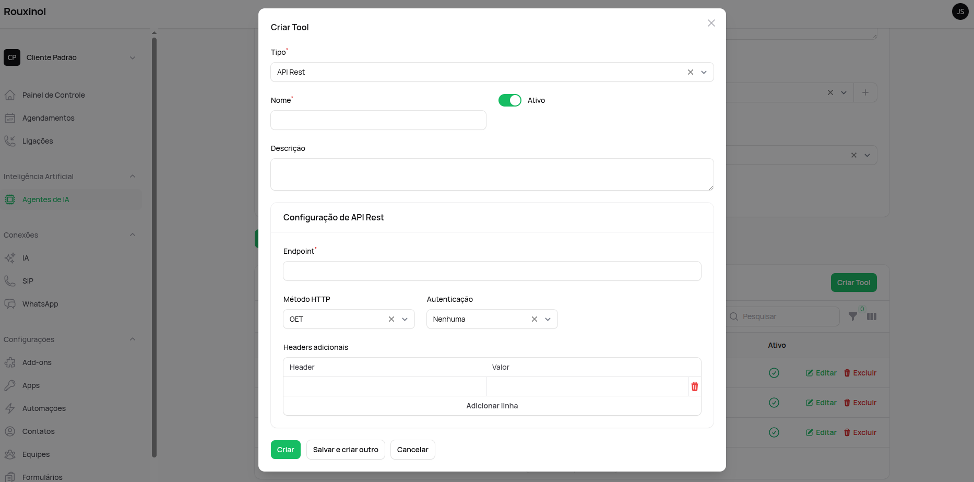The image size is (974, 482).
Task: Click Salvar e criar outro
Action: (346, 450)
